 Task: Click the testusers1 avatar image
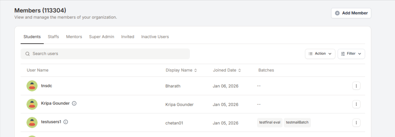(32, 122)
